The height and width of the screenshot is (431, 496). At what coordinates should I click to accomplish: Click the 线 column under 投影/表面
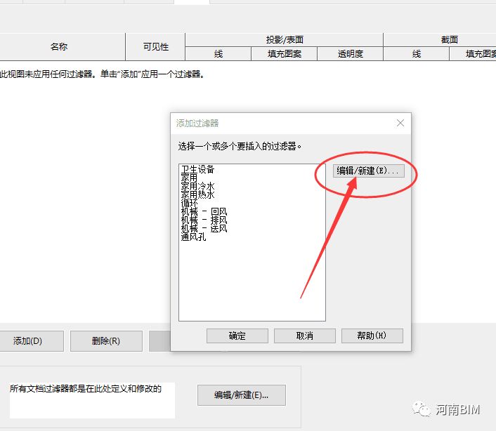pyautogui.click(x=218, y=54)
